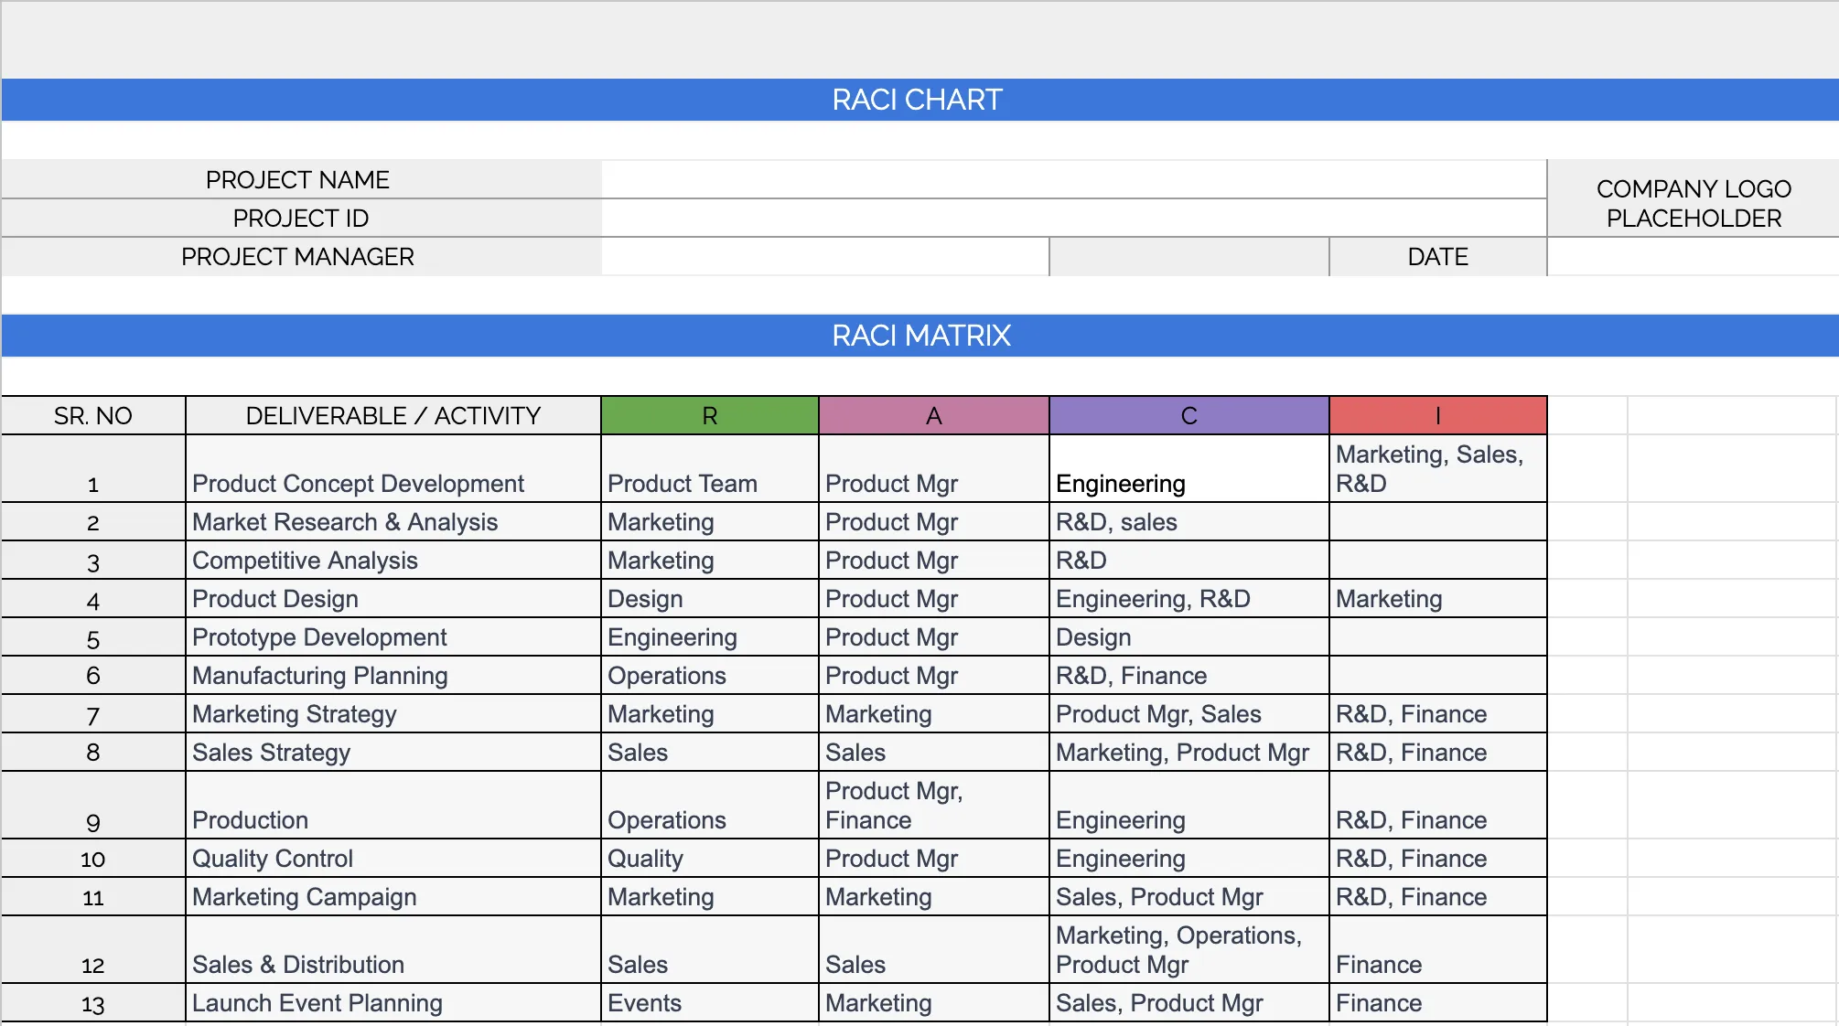
Task: Click the SR. NO column header
Action: point(92,415)
